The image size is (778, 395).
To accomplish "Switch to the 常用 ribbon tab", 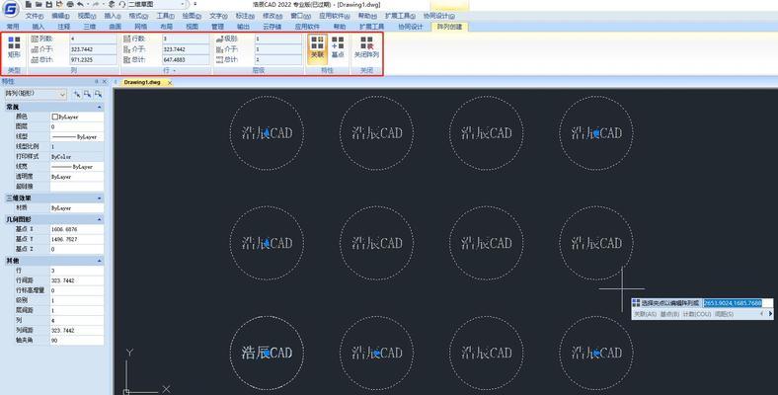I will pyautogui.click(x=13, y=27).
